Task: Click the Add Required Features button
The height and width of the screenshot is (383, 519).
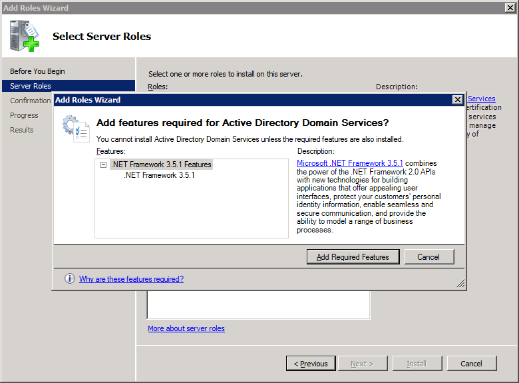Action: pyautogui.click(x=353, y=256)
